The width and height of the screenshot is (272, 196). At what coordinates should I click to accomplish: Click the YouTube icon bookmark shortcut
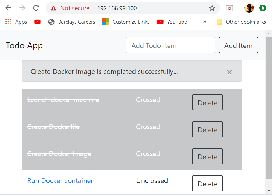pyautogui.click(x=37, y=22)
